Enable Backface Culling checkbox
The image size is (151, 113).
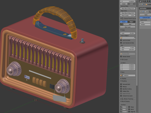121,89
